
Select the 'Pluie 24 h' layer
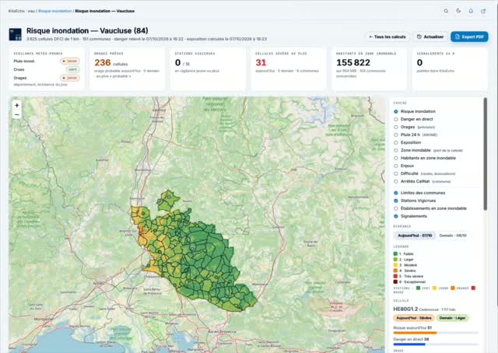(396, 135)
